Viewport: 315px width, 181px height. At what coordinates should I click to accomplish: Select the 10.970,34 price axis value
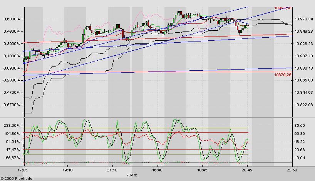tap(304, 19)
